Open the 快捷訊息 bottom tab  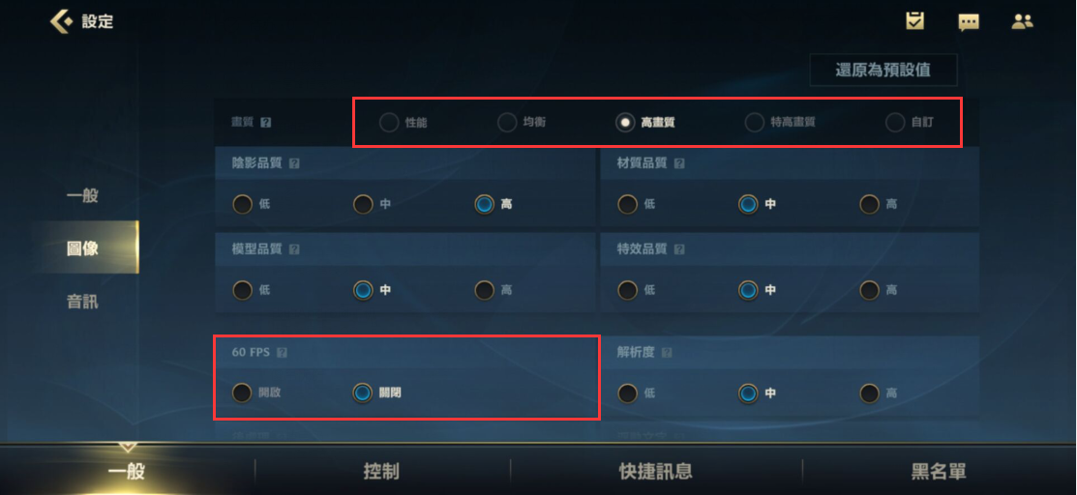tap(656, 471)
